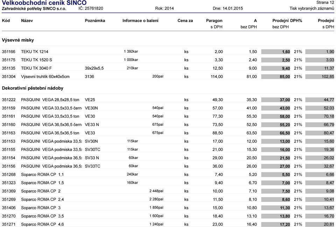This screenshot has height=227, width=336.
Task: Click 'Soparco ROMA CP 4,6' item name
Action: point(42,225)
